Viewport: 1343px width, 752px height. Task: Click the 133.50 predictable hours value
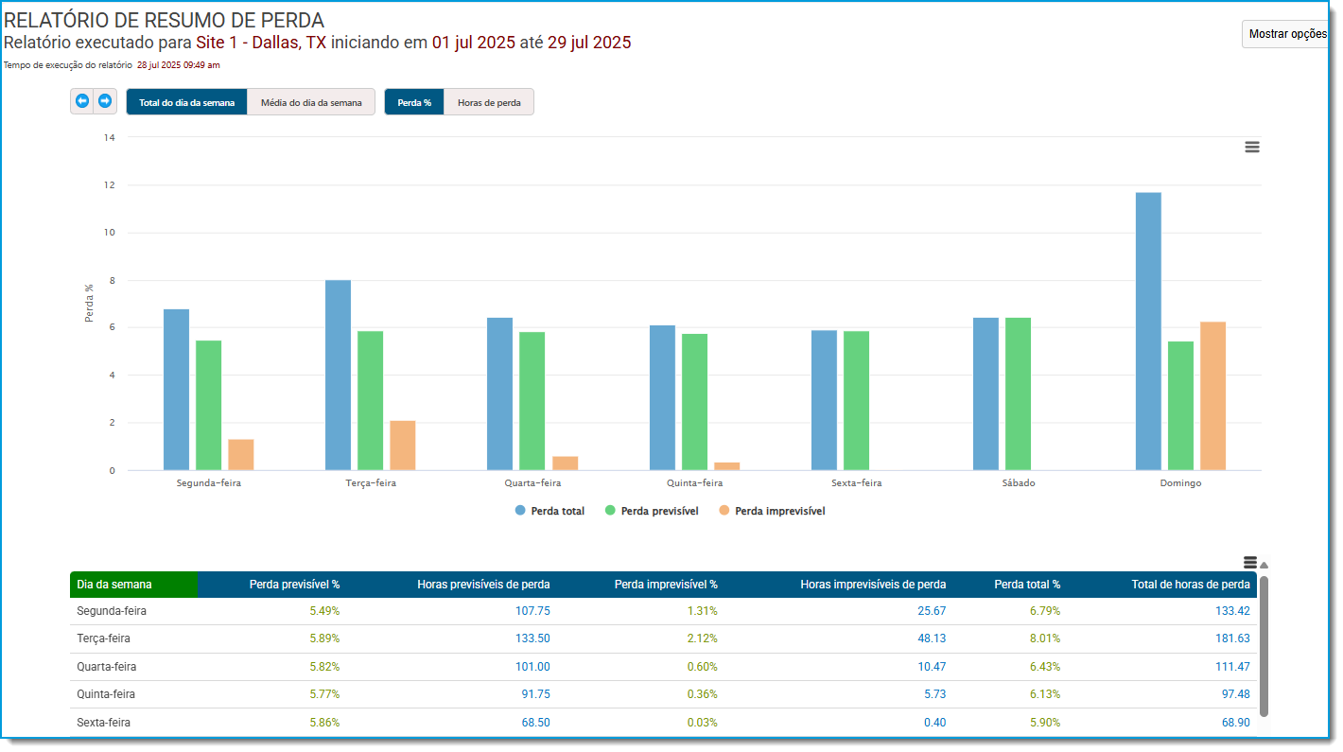pos(532,638)
